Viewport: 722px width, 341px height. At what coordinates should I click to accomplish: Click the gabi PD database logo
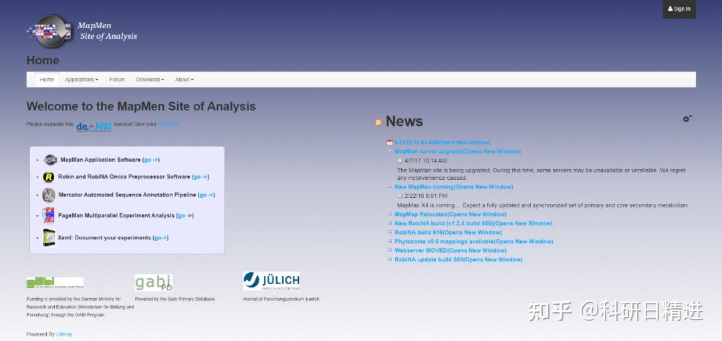point(154,282)
